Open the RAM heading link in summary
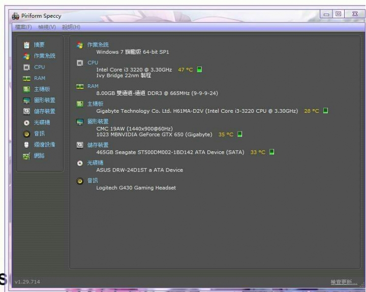Screen dimensions: 366x292 point(93,86)
